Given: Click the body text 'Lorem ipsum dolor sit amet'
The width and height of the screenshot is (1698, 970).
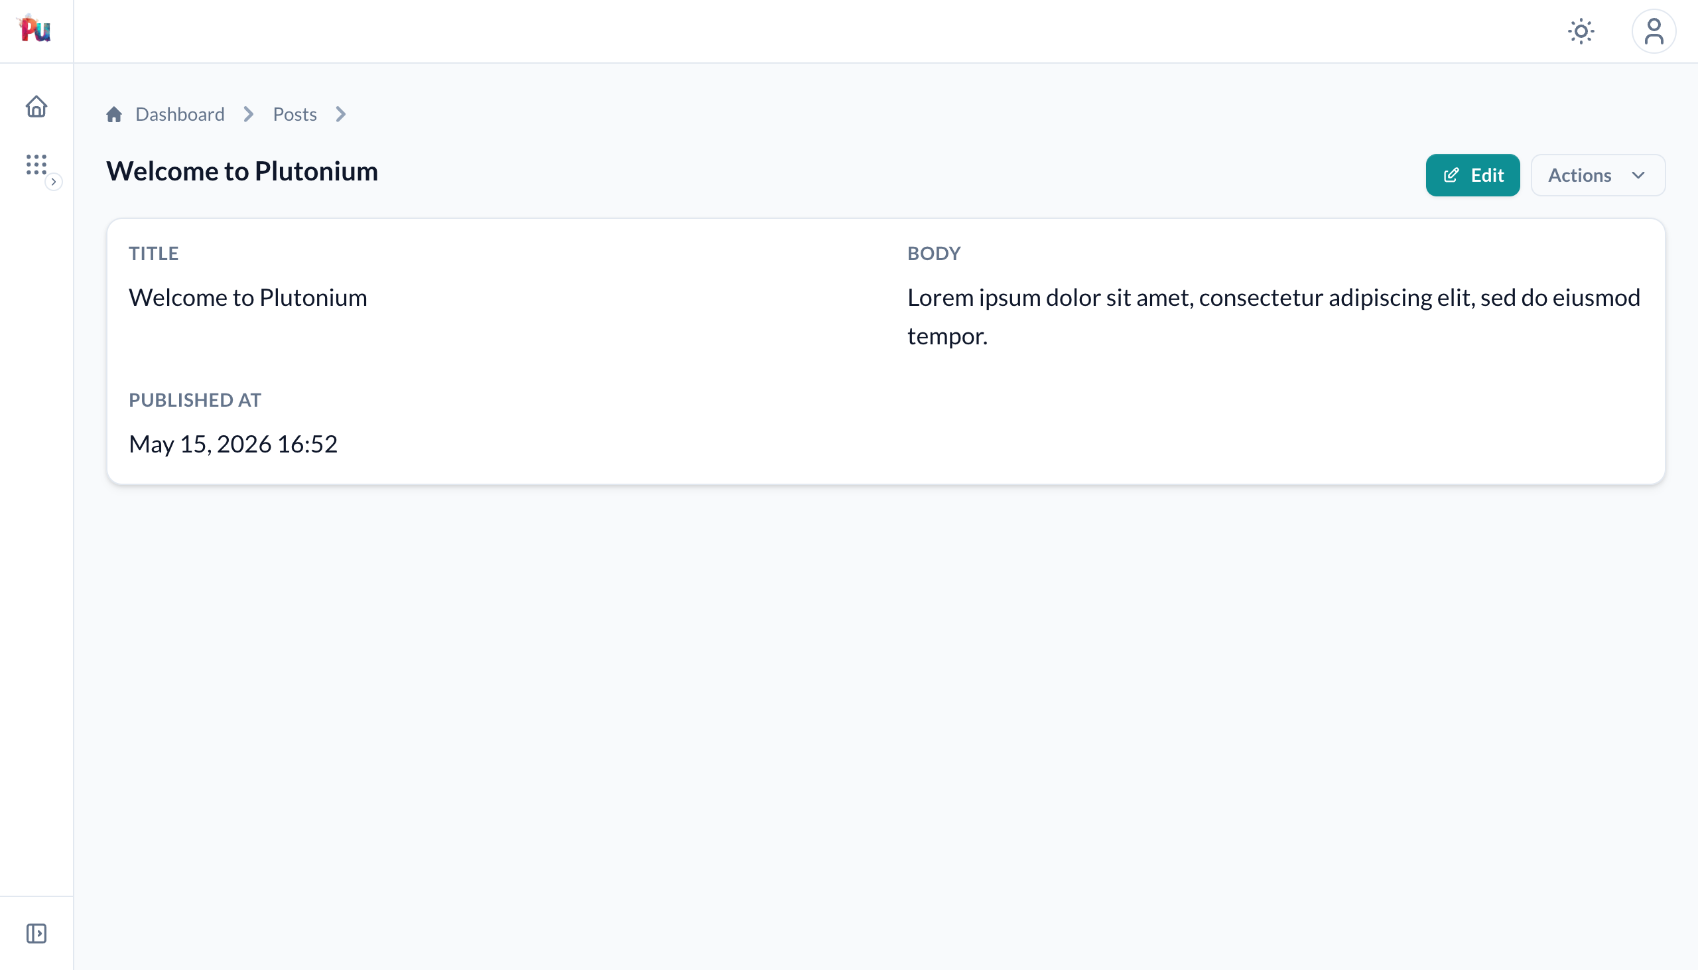Looking at the screenshot, I should coord(1050,297).
